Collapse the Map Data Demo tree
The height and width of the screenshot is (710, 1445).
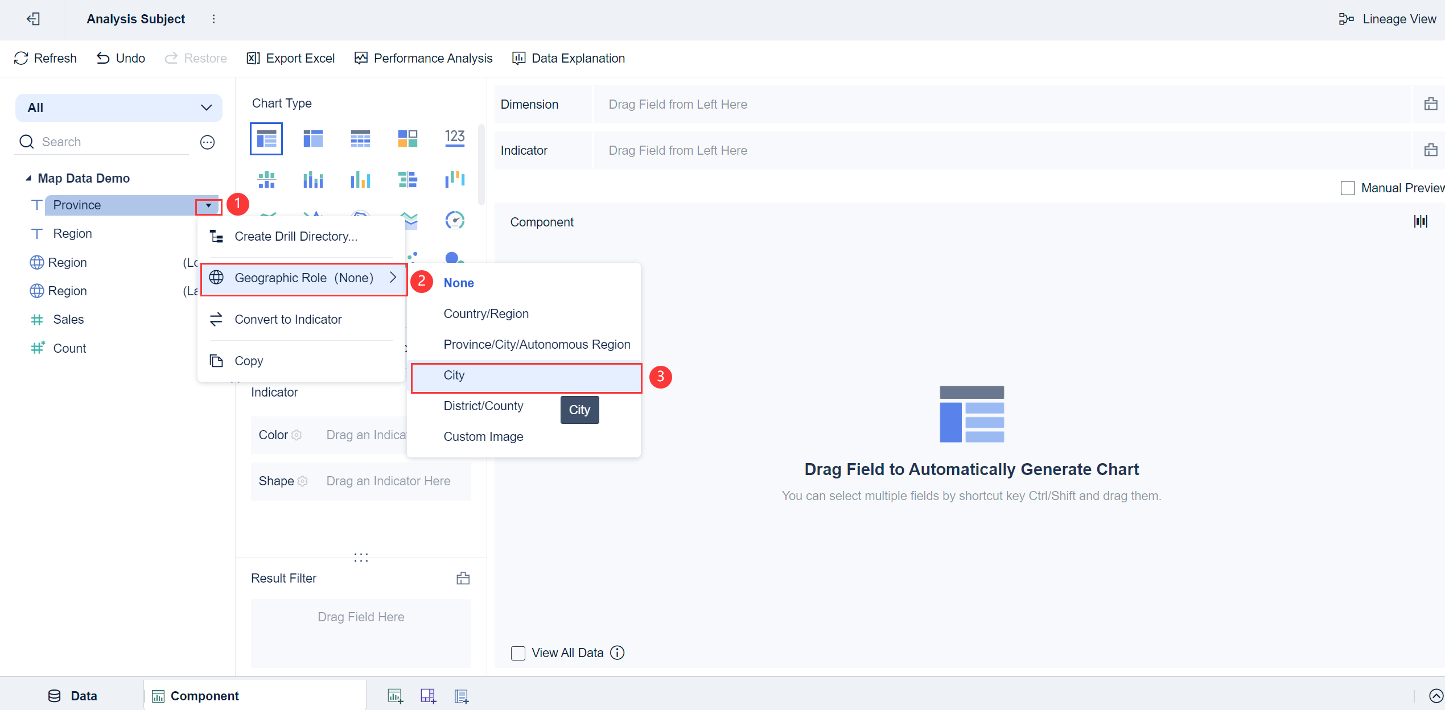[x=28, y=178]
